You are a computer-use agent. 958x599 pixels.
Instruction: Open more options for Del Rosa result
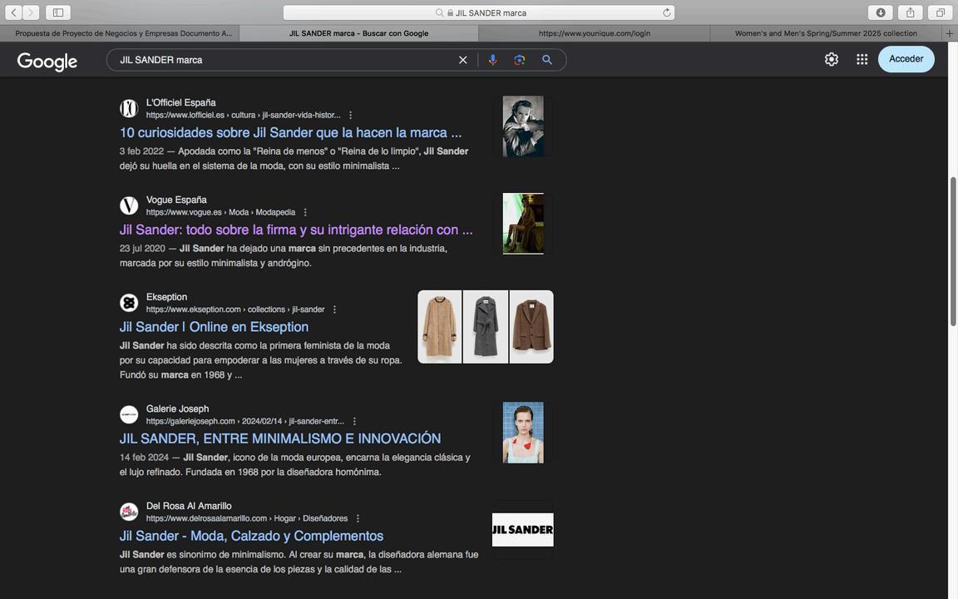click(x=358, y=519)
